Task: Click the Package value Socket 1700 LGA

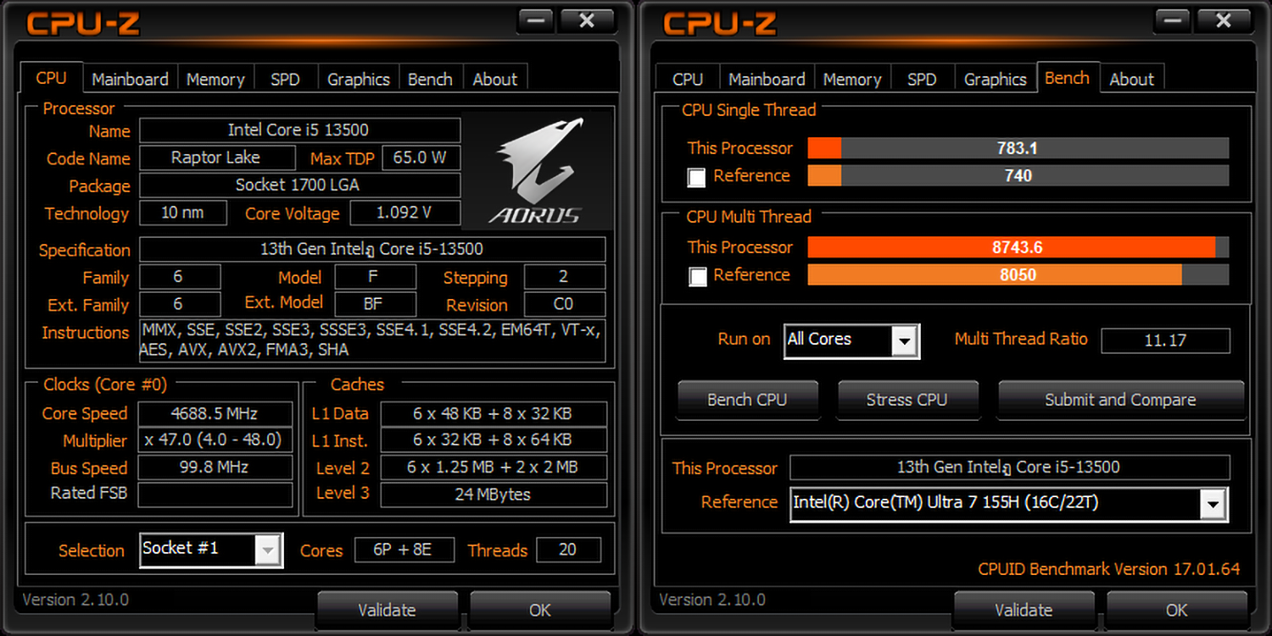Action: coord(299,185)
